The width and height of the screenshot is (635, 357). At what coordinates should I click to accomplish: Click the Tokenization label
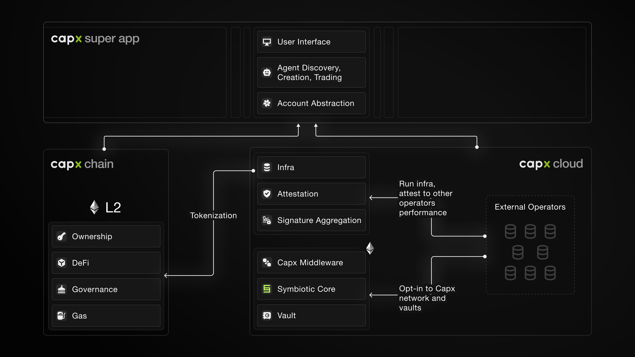pyautogui.click(x=213, y=215)
